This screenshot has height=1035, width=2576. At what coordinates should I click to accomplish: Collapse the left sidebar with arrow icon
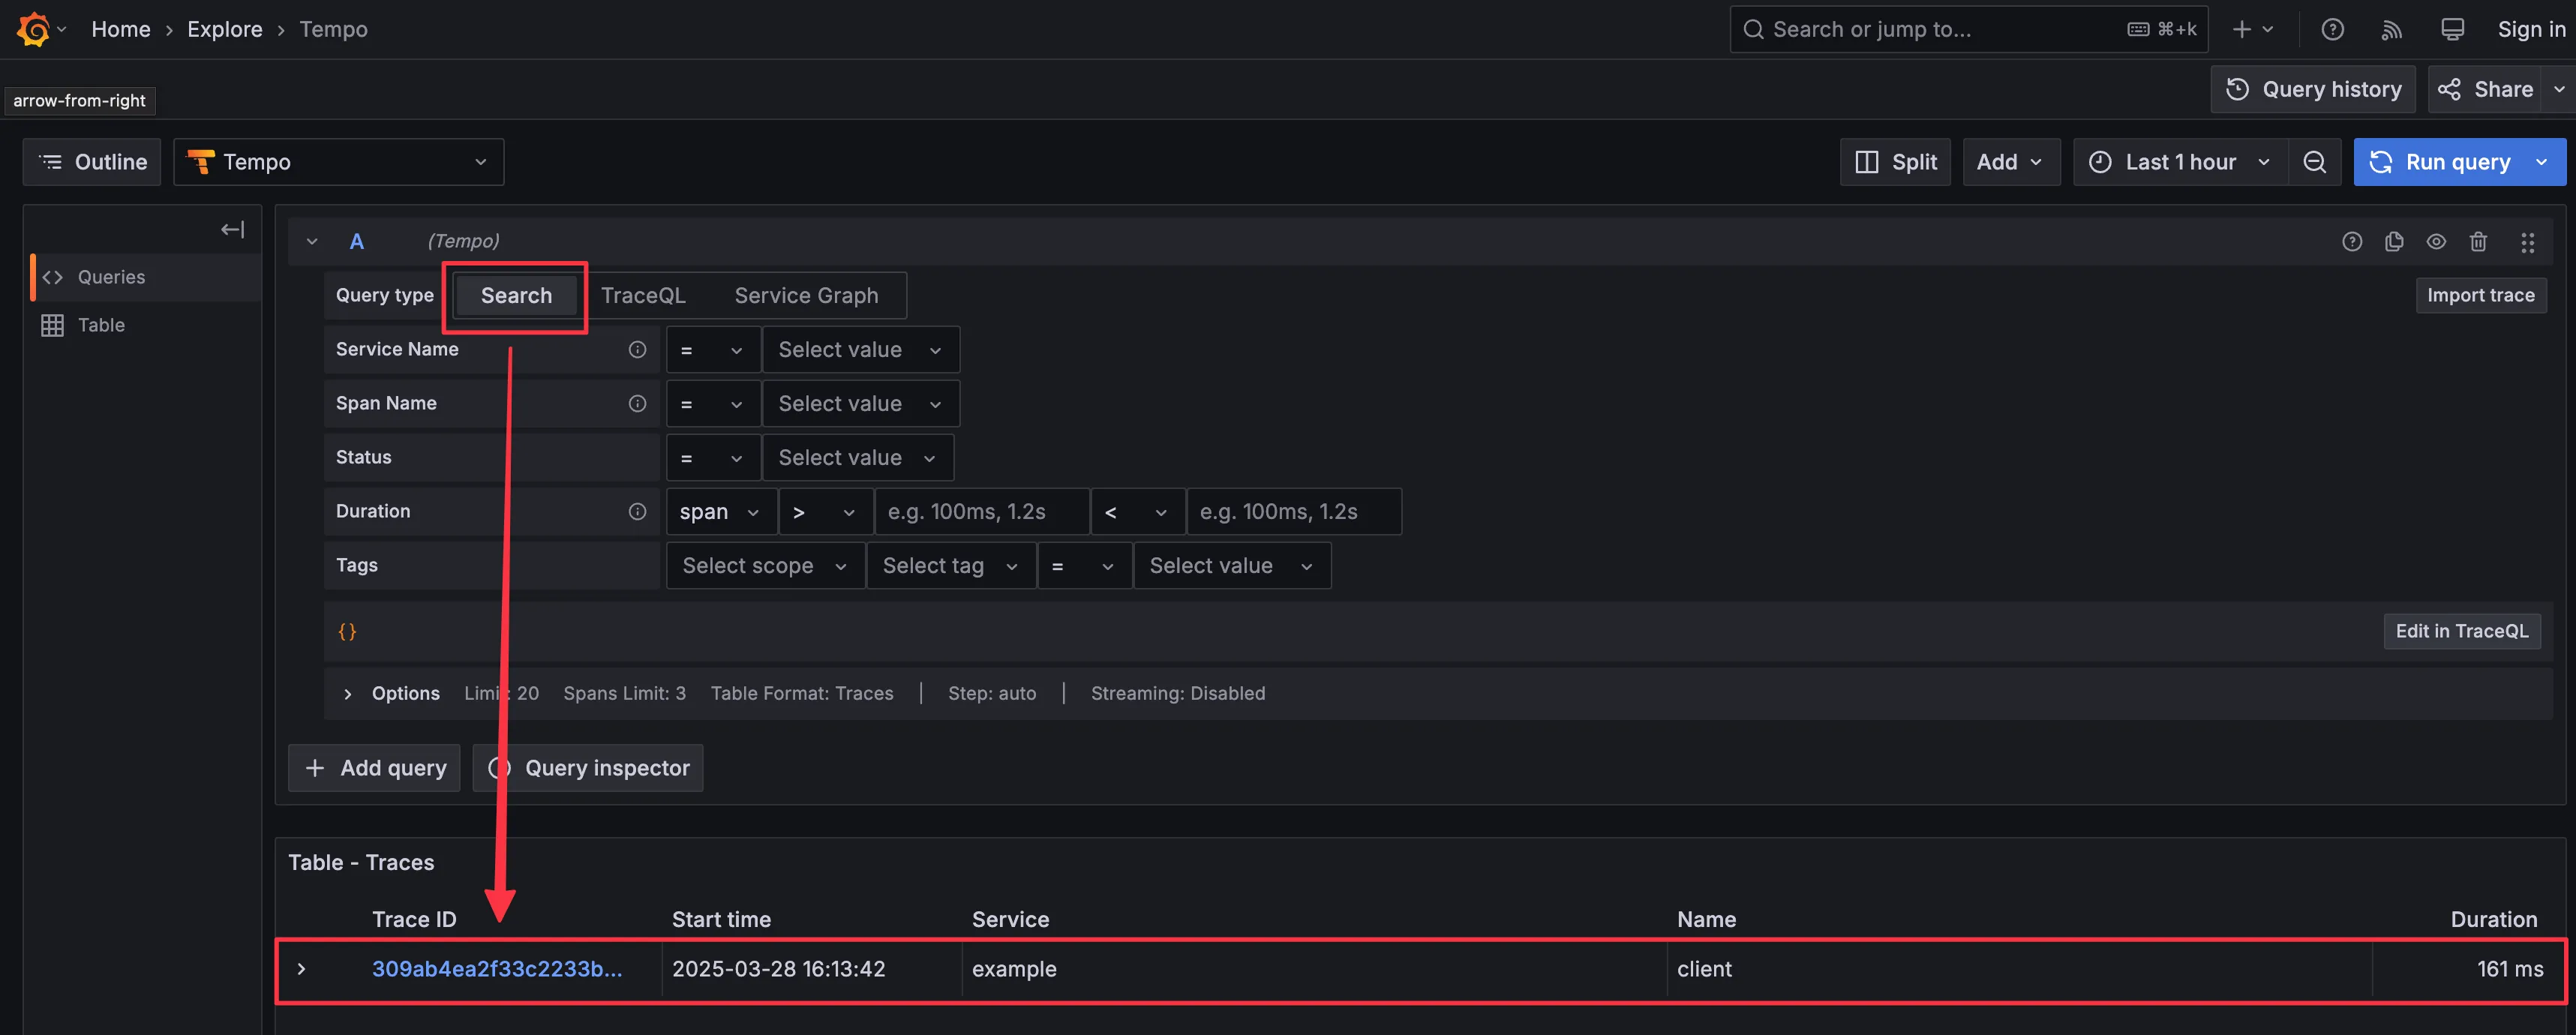click(x=231, y=229)
